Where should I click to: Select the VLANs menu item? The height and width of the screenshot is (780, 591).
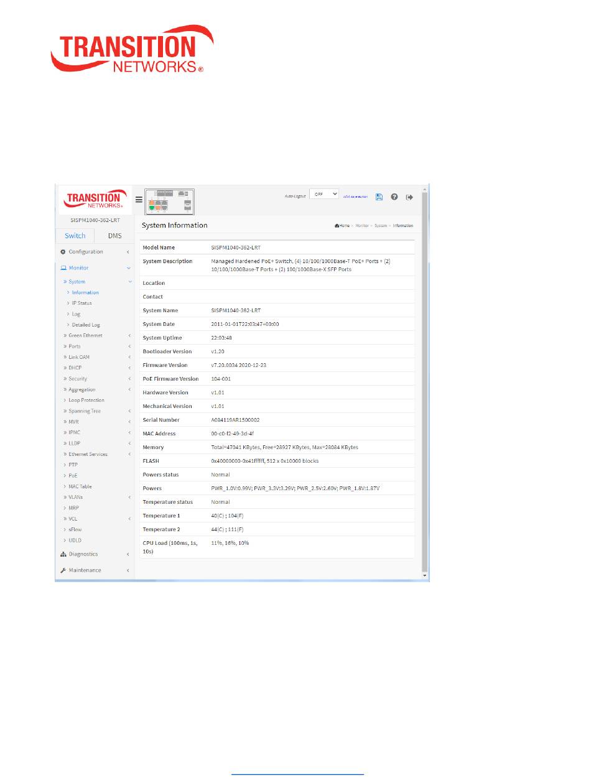(x=76, y=497)
